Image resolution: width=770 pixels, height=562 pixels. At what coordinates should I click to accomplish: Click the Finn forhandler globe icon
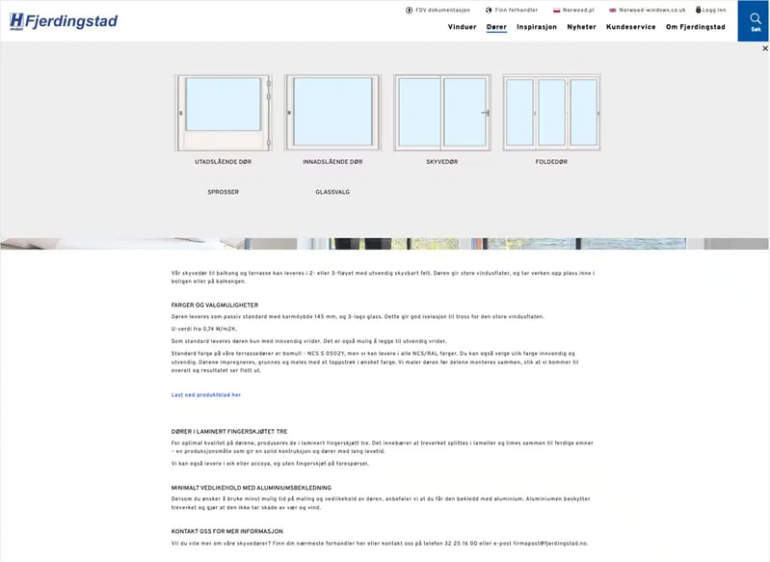click(489, 10)
